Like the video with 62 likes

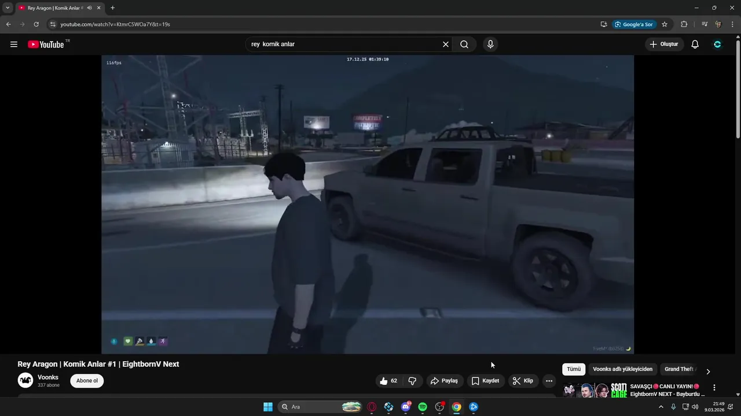tap(388, 381)
